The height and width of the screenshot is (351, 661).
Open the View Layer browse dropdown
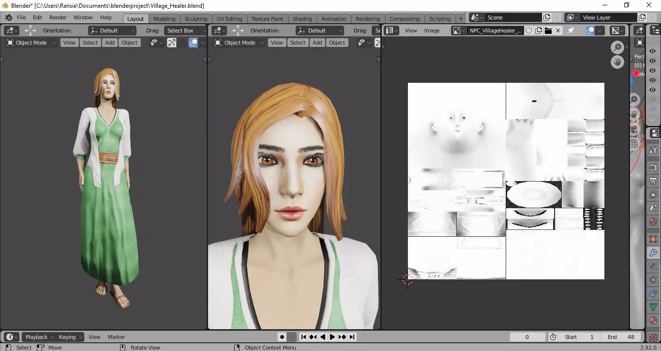[572, 17]
